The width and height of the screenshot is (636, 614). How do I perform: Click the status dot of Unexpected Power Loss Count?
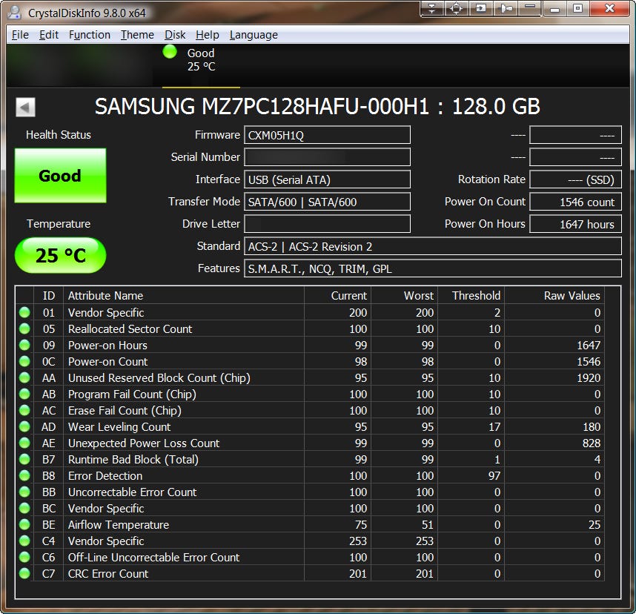tap(24, 443)
